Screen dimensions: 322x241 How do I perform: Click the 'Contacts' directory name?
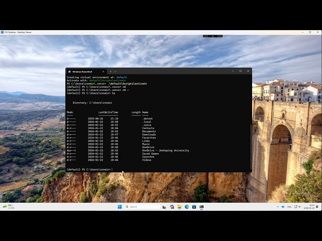click(148, 128)
